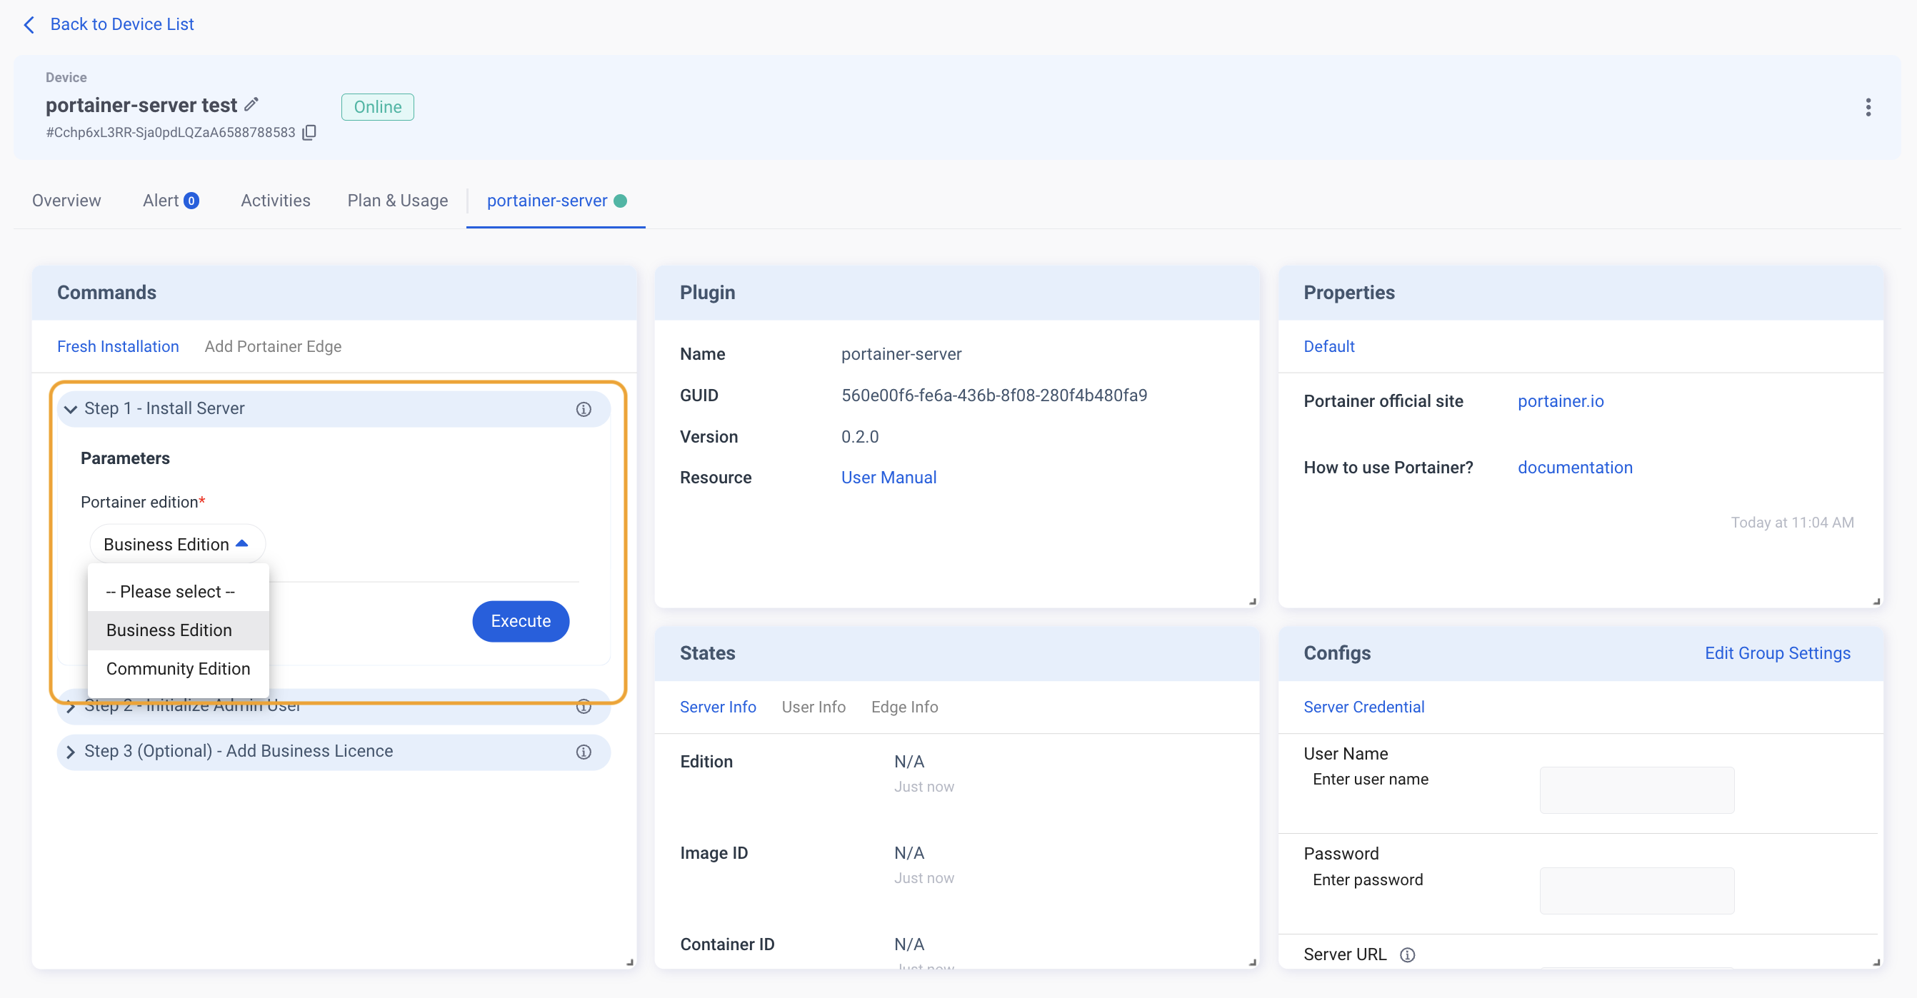
Task: Open the documentation link
Action: click(x=1575, y=468)
